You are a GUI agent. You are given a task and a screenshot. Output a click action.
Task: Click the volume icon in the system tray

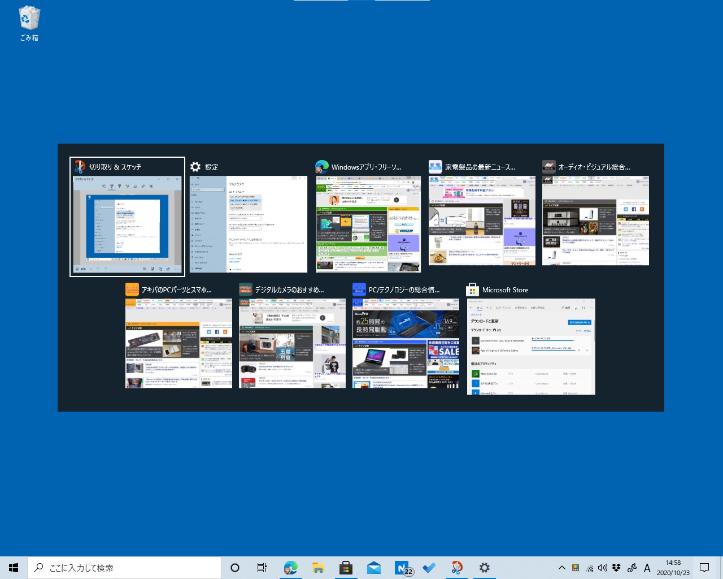point(603,567)
